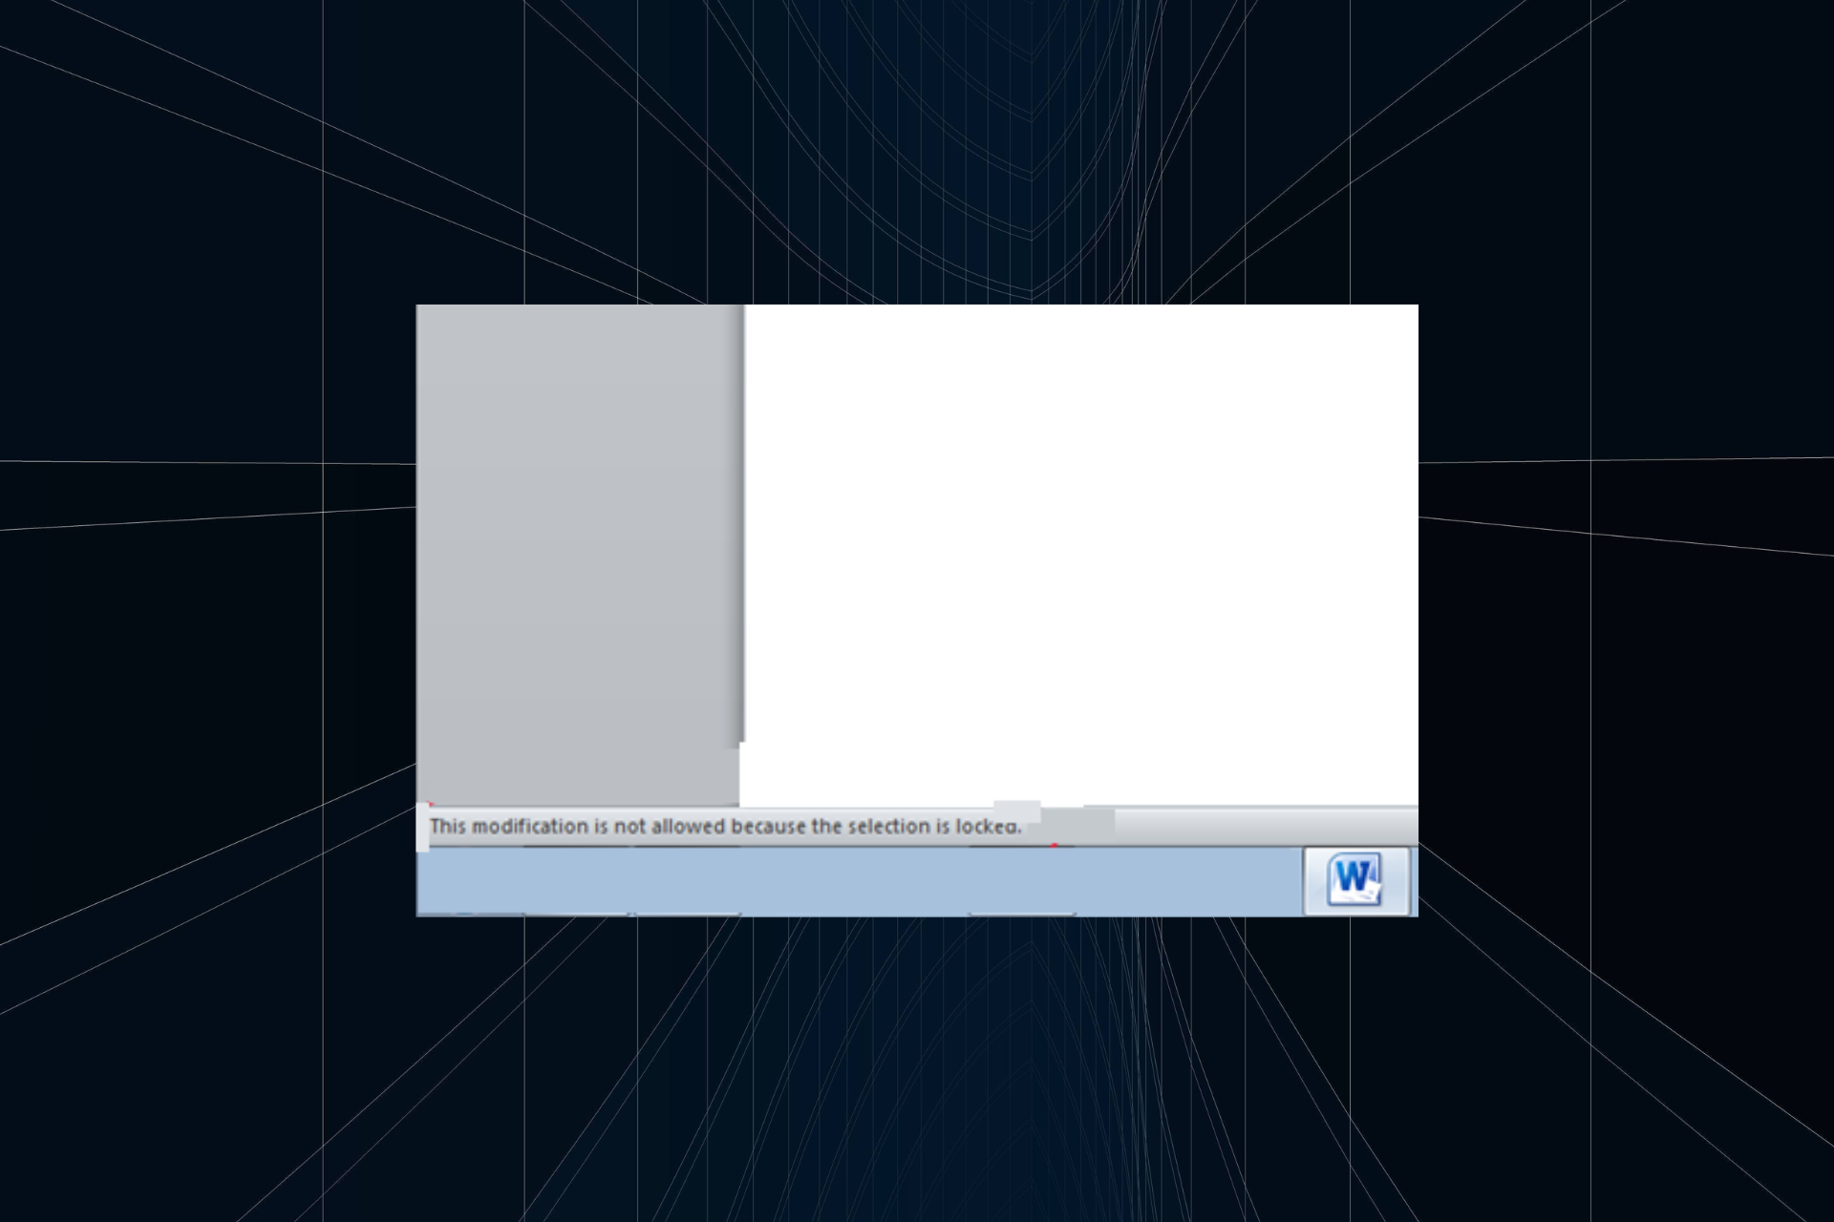Click the Word application icon in taskbar
This screenshot has height=1222, width=1834.
pyautogui.click(x=1355, y=878)
